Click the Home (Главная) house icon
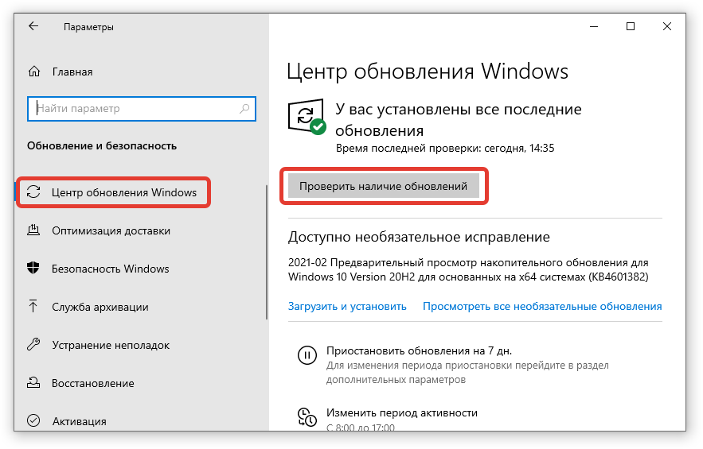The image size is (703, 449). 33,72
